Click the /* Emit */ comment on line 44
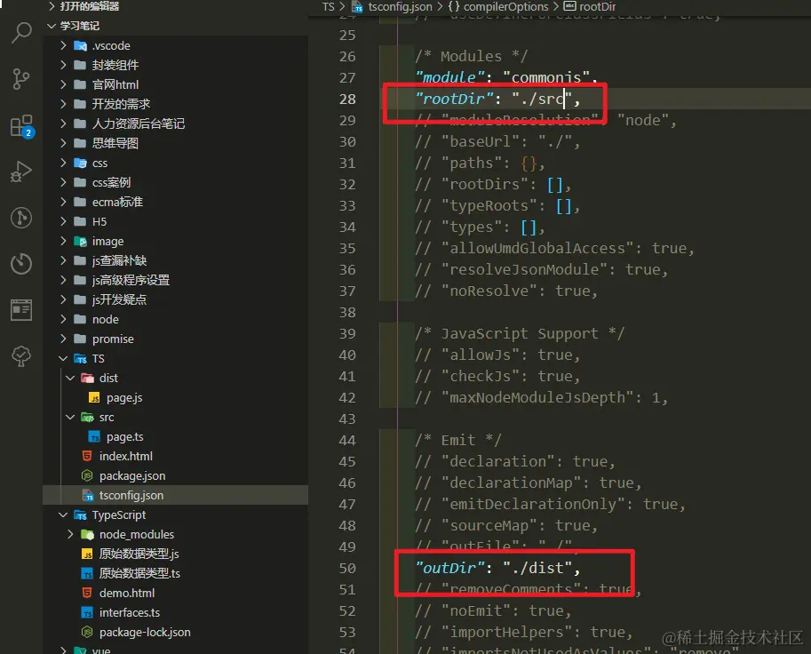Viewport: 811px width, 654px height. tap(458, 441)
